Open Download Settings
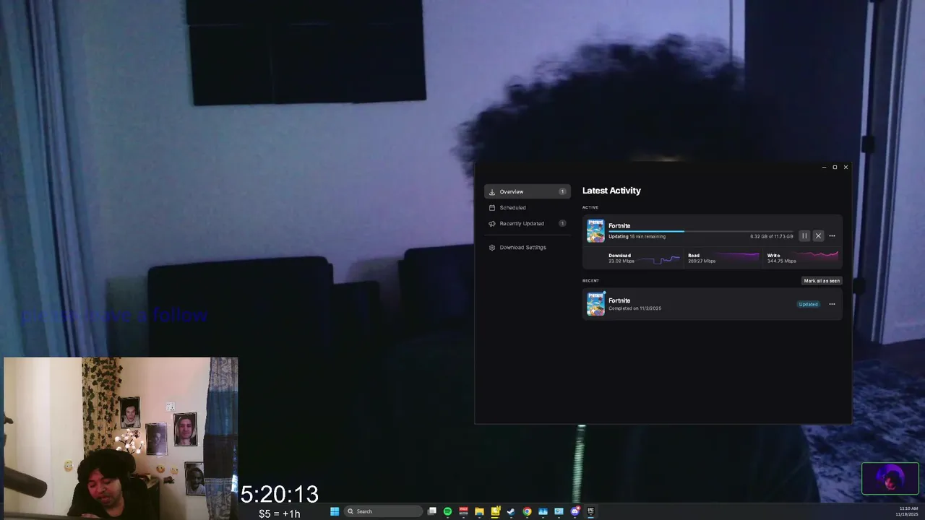Screen dimensions: 925x520 [528, 247]
